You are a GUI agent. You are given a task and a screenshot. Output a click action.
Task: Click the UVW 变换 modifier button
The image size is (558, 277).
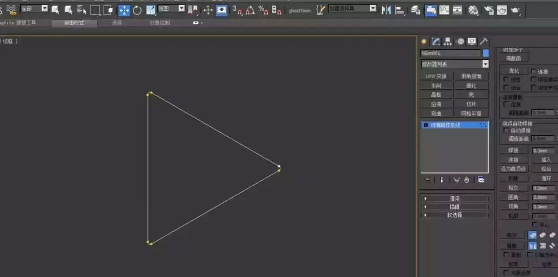tap(436, 76)
